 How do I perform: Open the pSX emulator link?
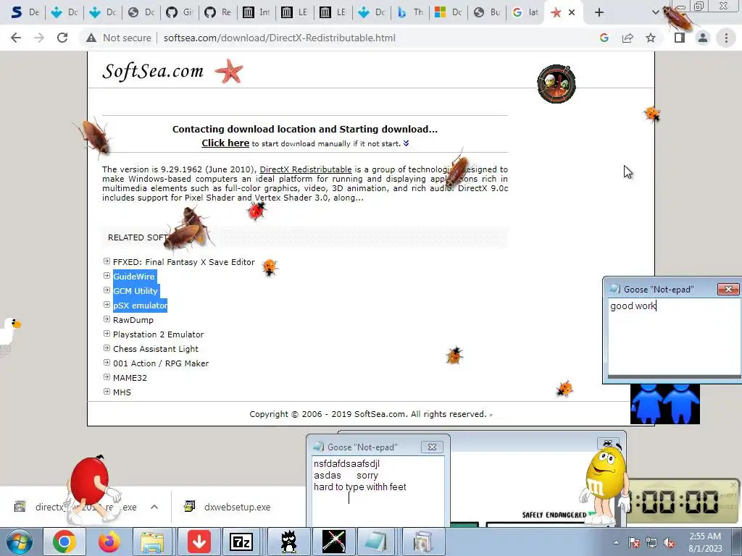pyautogui.click(x=140, y=306)
